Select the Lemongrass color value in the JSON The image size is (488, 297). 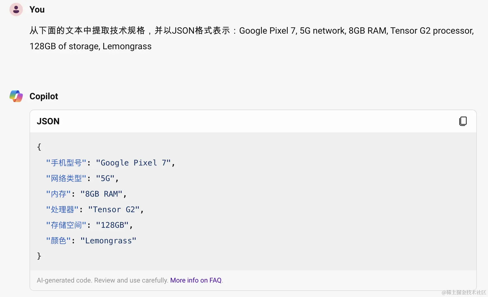point(108,241)
